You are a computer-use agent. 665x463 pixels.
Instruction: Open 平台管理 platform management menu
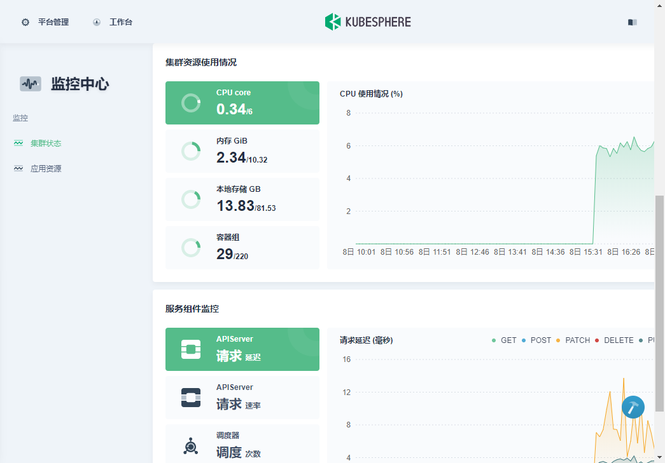point(45,22)
